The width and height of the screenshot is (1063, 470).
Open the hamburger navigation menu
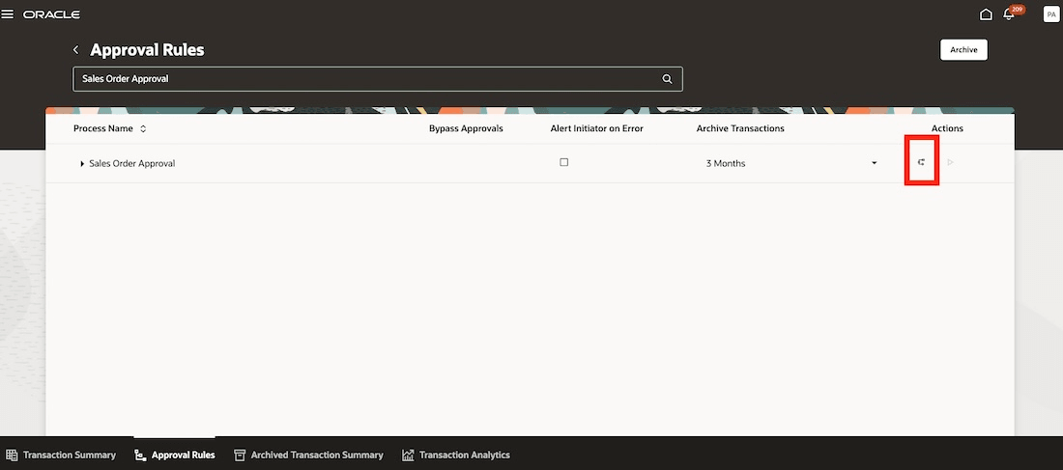pos(8,14)
